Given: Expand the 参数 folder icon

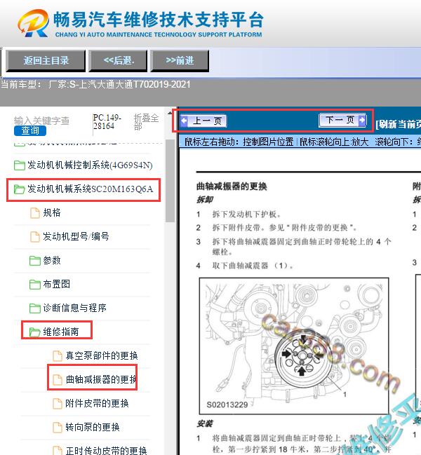Looking at the screenshot, I should tap(35, 261).
